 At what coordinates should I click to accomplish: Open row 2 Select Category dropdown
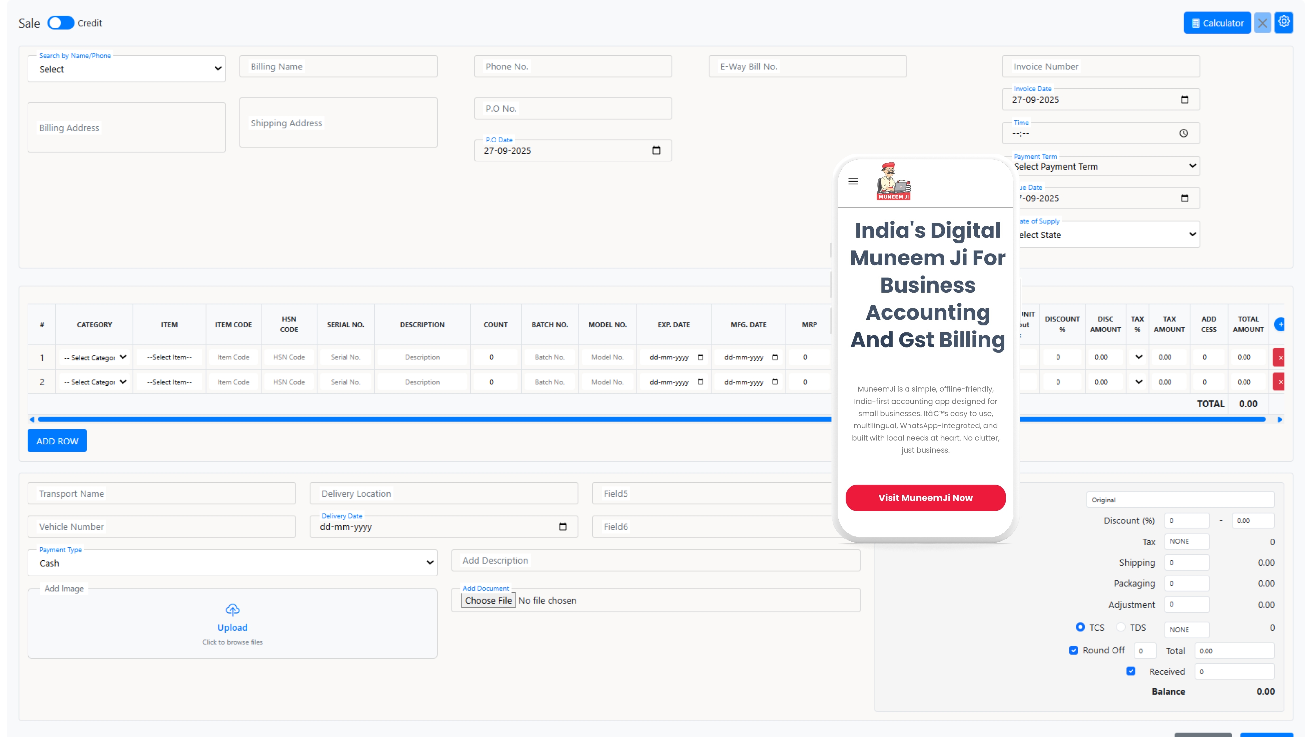click(95, 382)
